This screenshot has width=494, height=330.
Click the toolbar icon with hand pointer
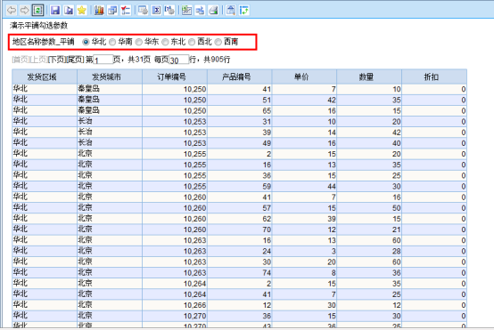point(169,11)
